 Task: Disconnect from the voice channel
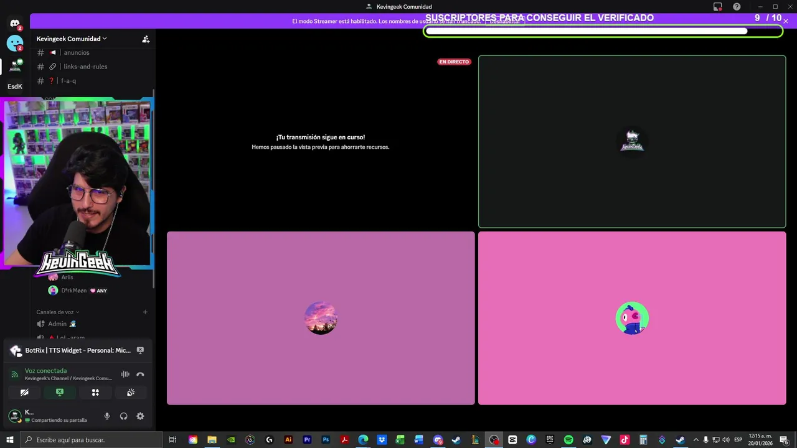pyautogui.click(x=140, y=374)
